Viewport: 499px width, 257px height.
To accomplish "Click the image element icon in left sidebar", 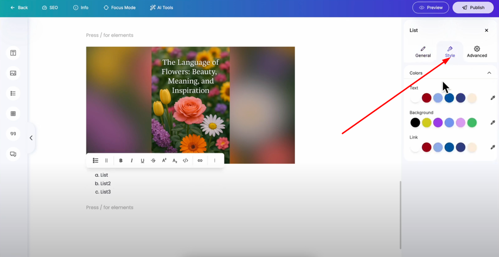I will [13, 73].
